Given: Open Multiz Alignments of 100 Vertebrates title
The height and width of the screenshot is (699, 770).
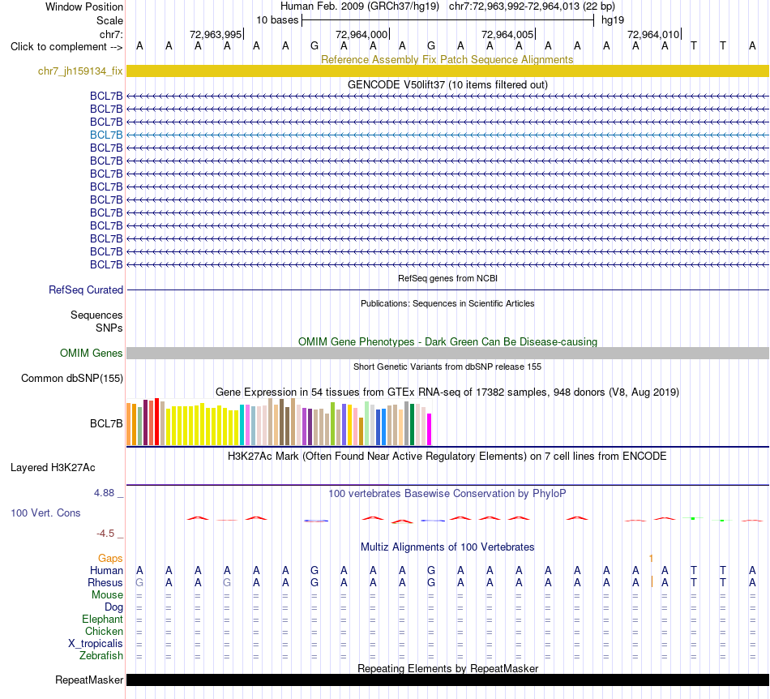Looking at the screenshot, I should click(447, 547).
